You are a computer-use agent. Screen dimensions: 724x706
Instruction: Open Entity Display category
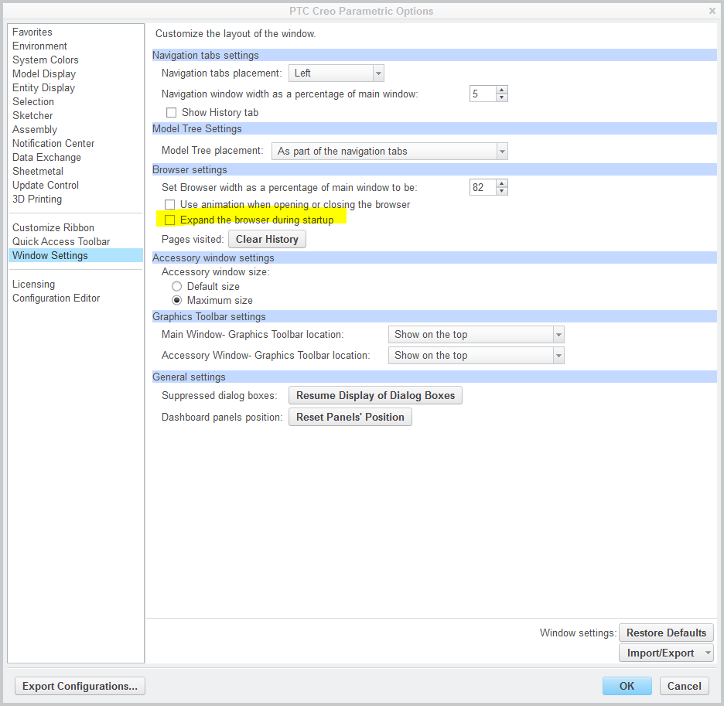point(43,87)
